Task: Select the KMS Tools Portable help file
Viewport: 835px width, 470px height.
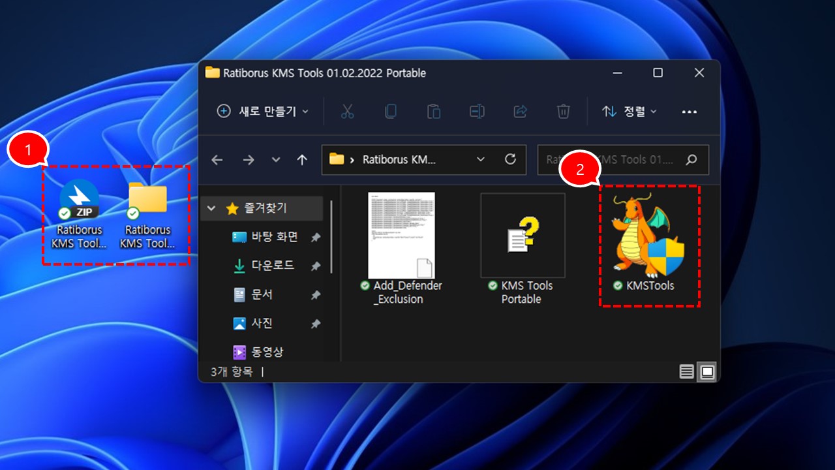Action: [522, 248]
